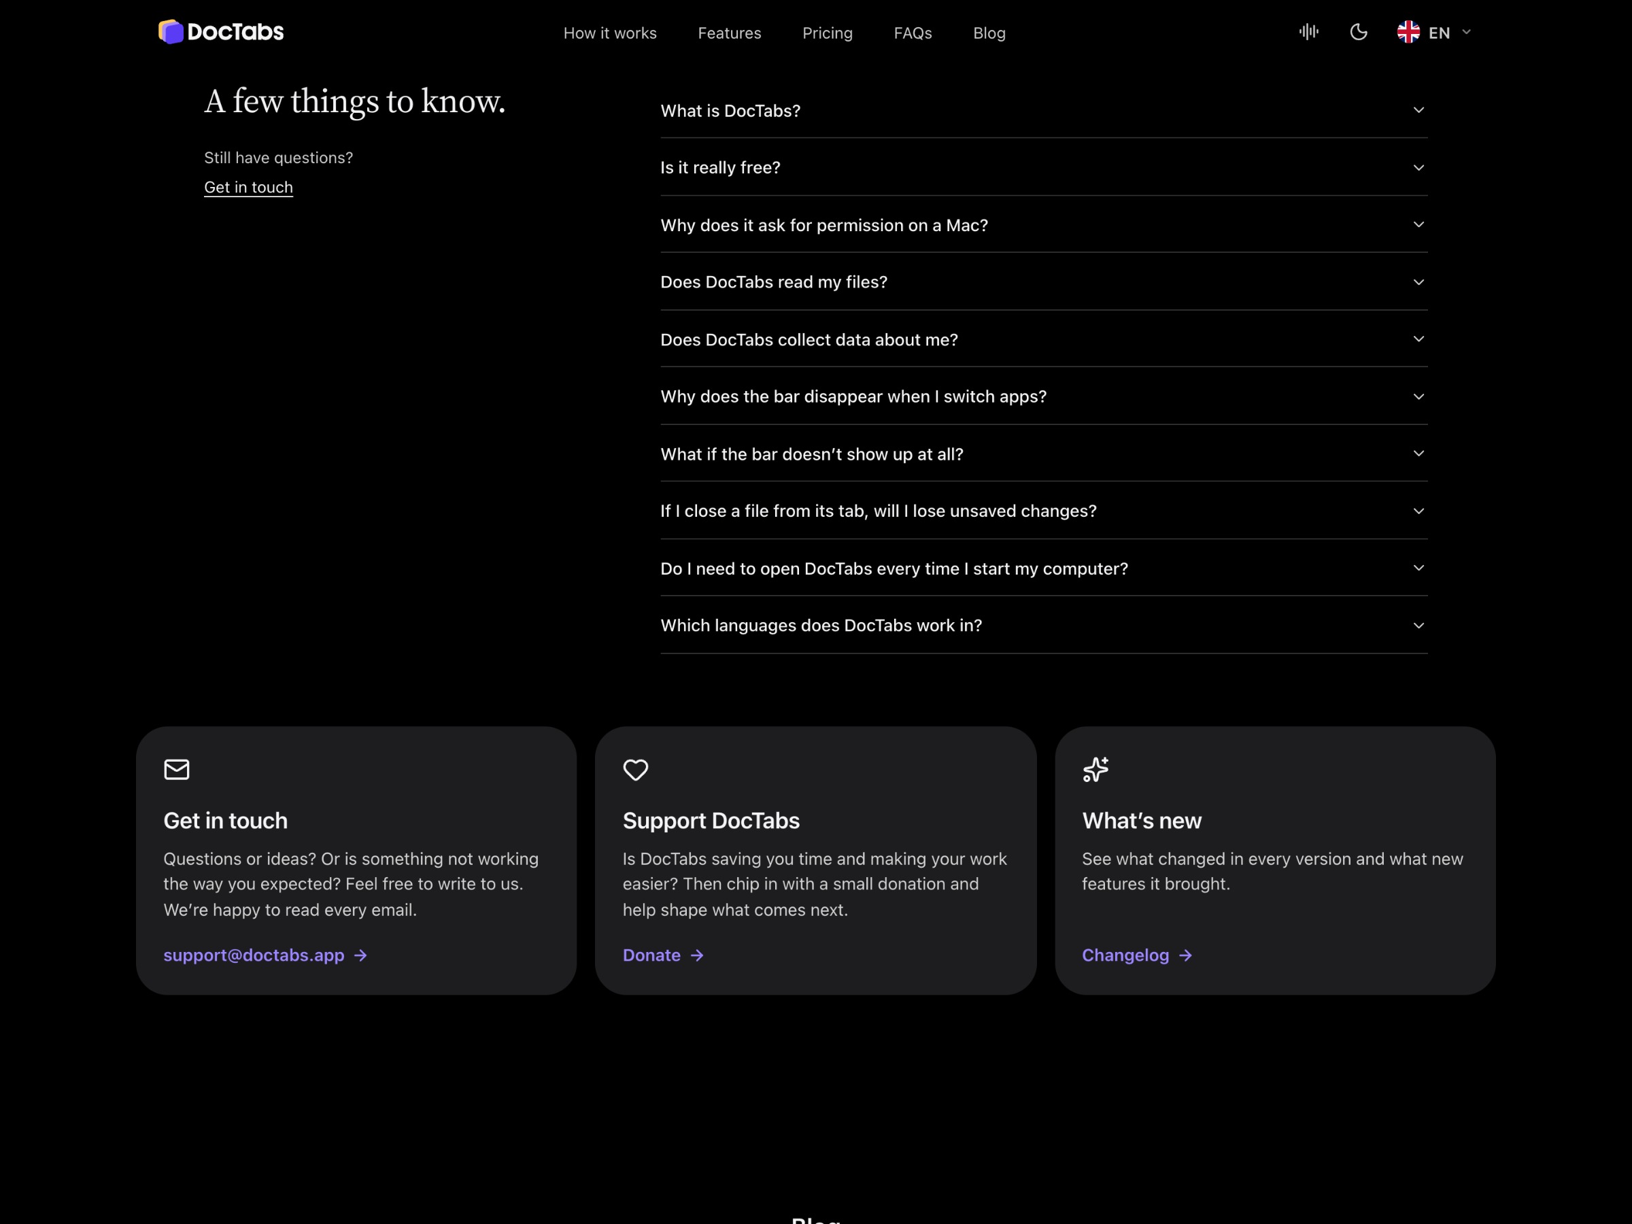Open Blog nav item
1632x1224 pixels.
coord(989,33)
